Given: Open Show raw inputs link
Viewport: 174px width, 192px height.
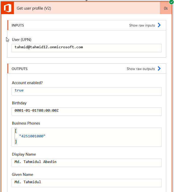Looking at the screenshot, I should coord(142,25).
